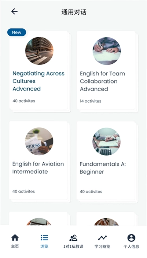Tap the browse list icon
Image resolution: width=147 pixels, height=258 pixels.
pos(44,238)
